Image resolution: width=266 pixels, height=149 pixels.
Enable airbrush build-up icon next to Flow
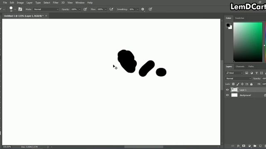[x=111, y=9]
